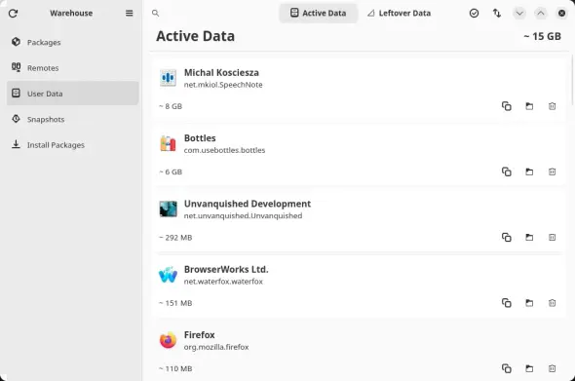Select the Michal Kosciesza row title
The width and height of the screenshot is (575, 381).
pos(221,73)
